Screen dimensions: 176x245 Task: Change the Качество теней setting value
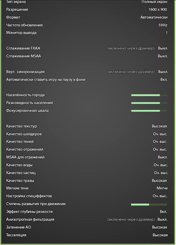[160, 142]
